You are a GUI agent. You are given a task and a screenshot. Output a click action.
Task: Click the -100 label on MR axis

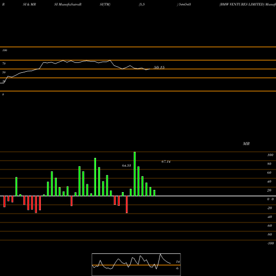[x=270, y=243]
